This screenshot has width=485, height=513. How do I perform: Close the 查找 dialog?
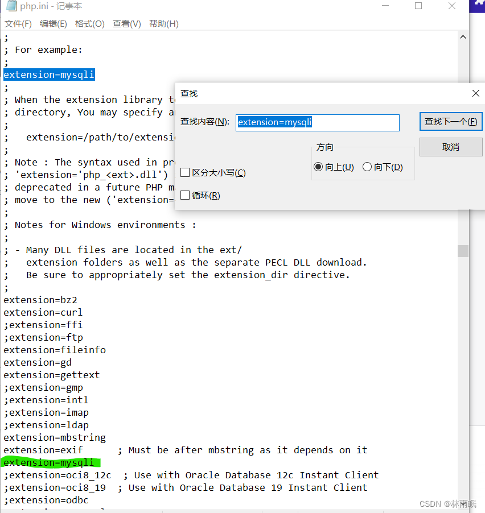click(475, 93)
